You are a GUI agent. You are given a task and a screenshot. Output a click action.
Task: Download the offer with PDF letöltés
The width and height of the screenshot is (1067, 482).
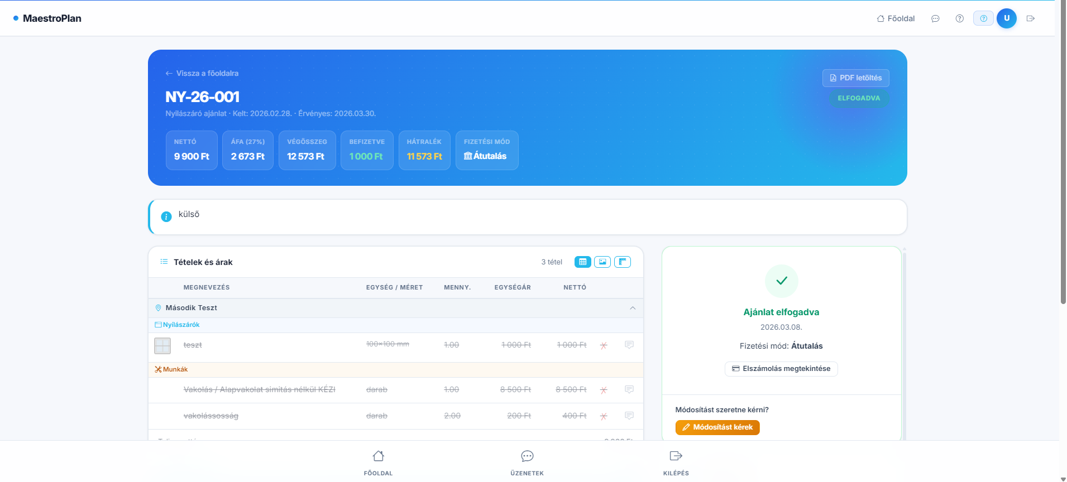click(x=855, y=78)
